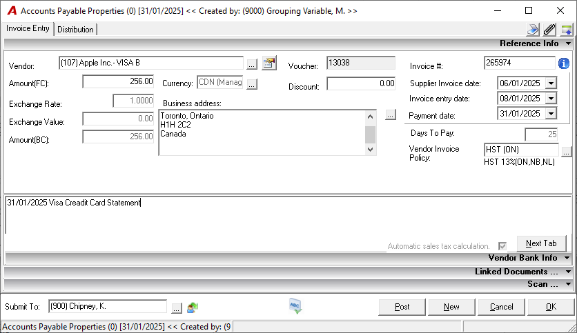Screen dimensions: 577x333
Task: Click the Post button
Action: (x=402, y=307)
